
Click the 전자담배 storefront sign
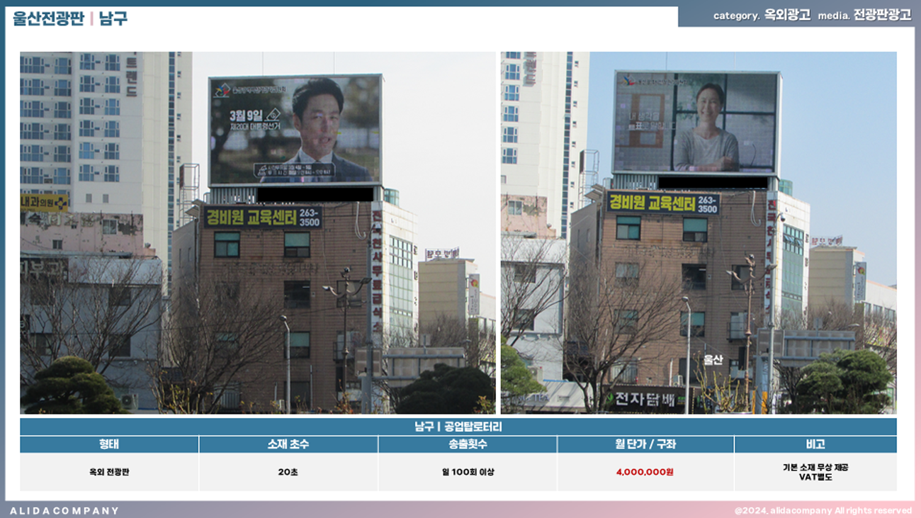pyautogui.click(x=645, y=399)
